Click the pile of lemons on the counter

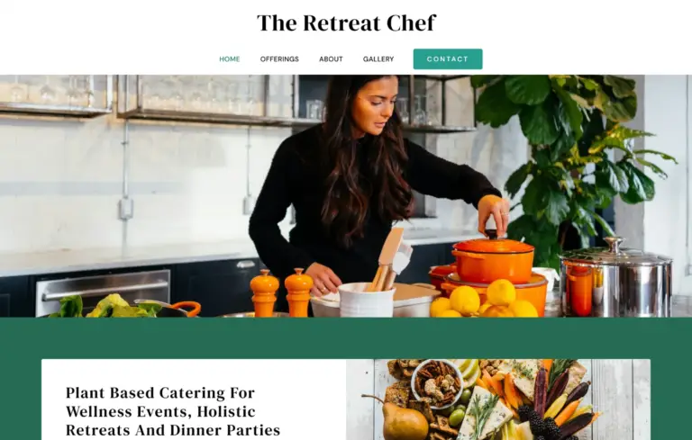(x=483, y=301)
